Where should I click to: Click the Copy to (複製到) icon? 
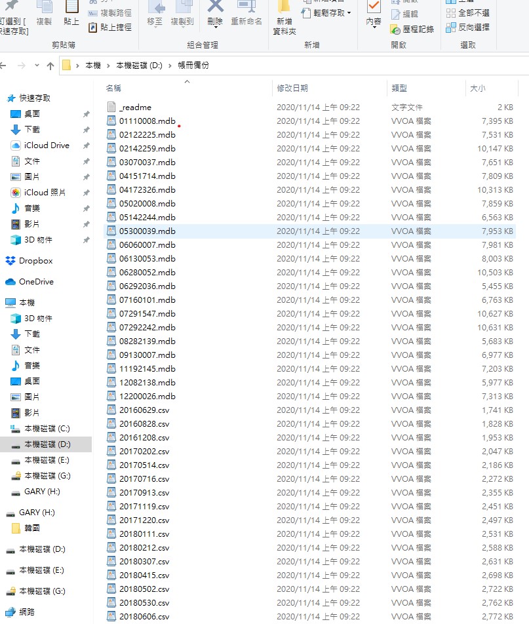[x=182, y=12]
